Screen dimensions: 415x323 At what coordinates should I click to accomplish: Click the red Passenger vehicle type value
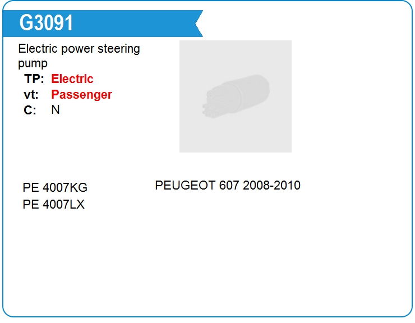(81, 95)
